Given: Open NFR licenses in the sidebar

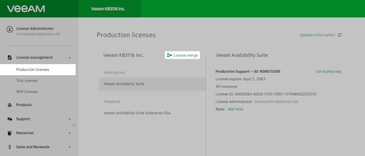Looking at the screenshot, I should click(27, 92).
